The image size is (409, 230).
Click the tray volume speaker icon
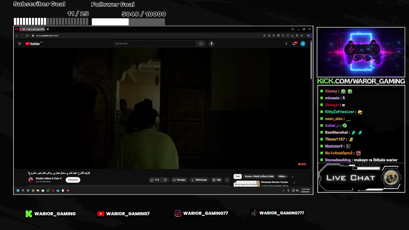(x=297, y=190)
